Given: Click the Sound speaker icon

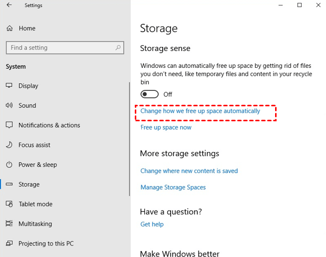Looking at the screenshot, I should [x=9, y=105].
